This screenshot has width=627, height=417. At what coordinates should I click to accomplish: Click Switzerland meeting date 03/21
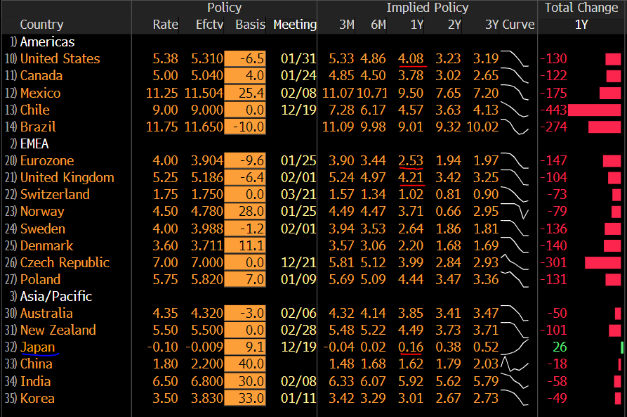tap(298, 194)
